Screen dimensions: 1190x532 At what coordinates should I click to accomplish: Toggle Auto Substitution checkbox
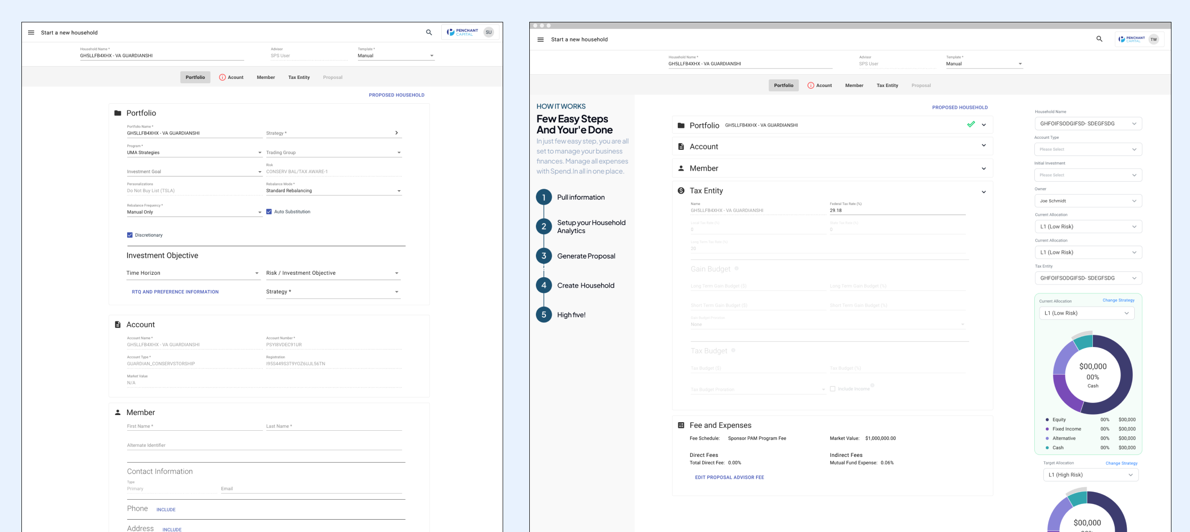click(269, 212)
